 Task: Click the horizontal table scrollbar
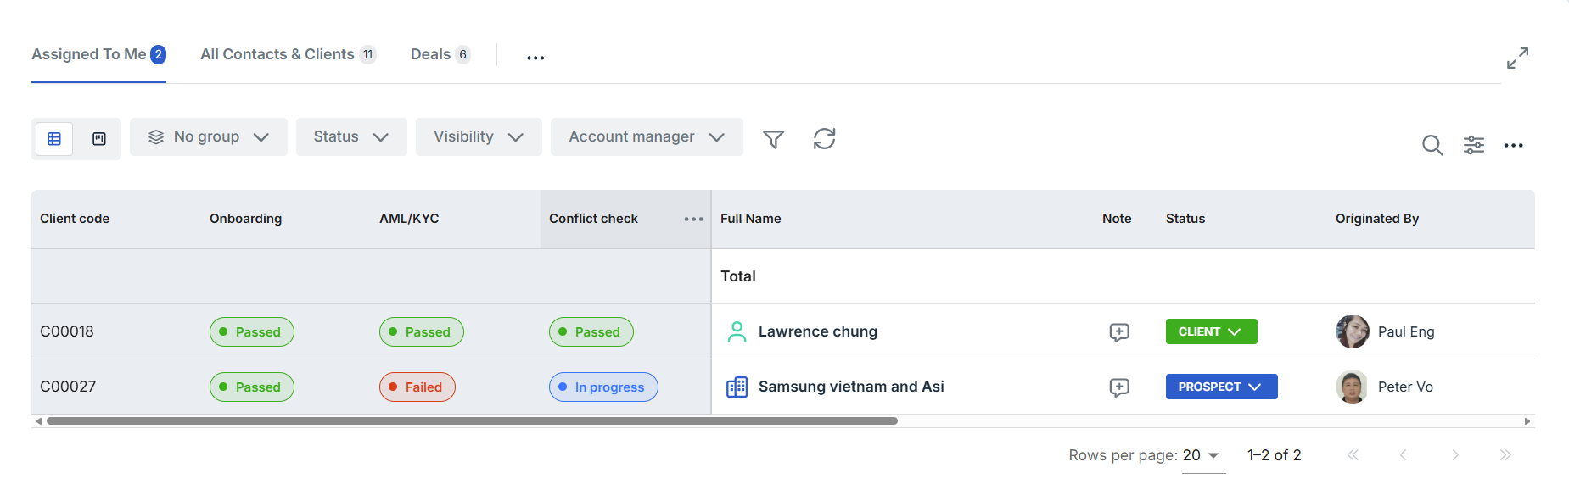(x=472, y=420)
